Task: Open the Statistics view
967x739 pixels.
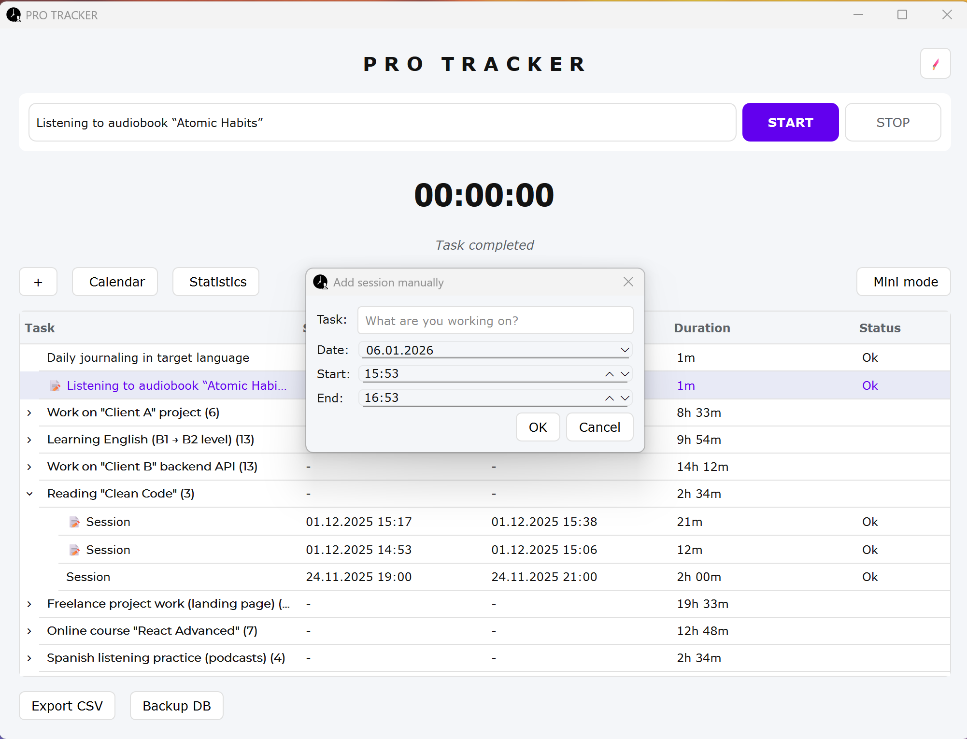Action: pos(215,282)
